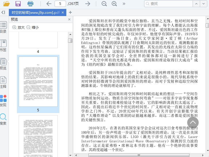Image resolution: width=209 pixels, height=157 pixels.
Task: Click the page number input field
Action: 60,4
